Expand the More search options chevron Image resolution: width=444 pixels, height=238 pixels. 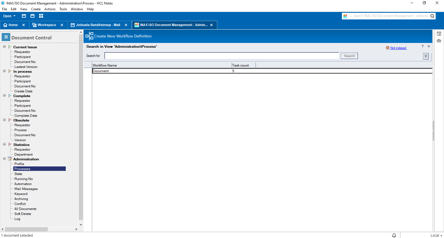click(426, 56)
